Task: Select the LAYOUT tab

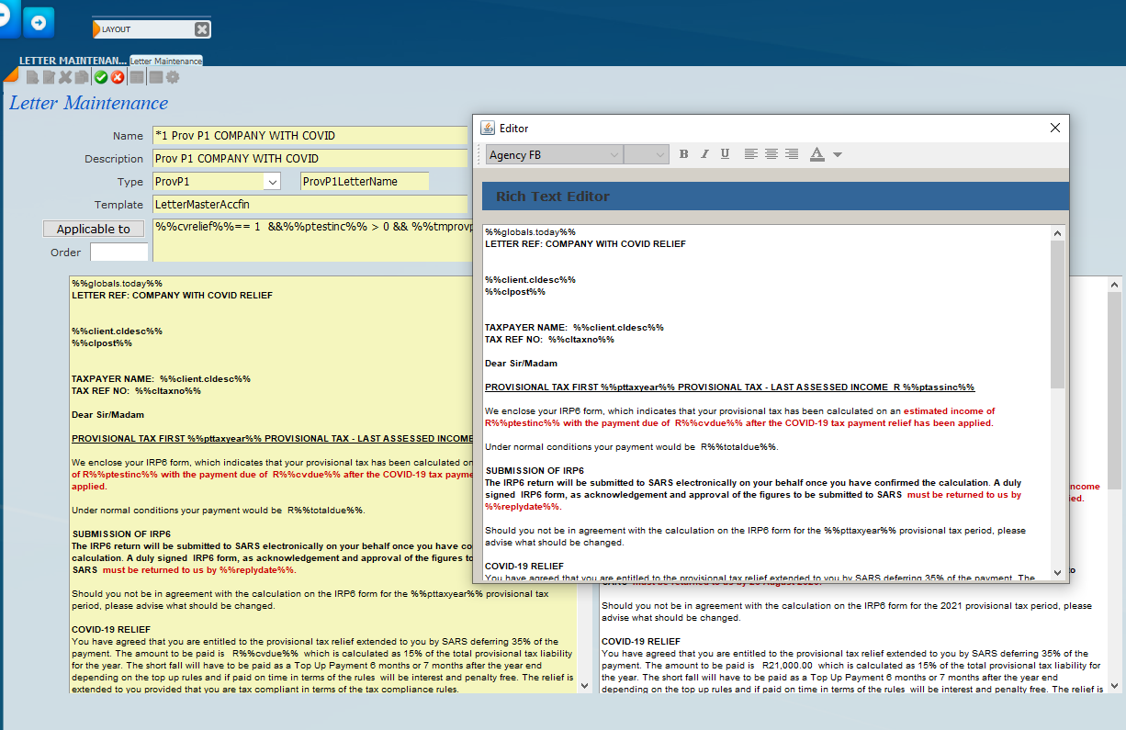Action: click(142, 29)
